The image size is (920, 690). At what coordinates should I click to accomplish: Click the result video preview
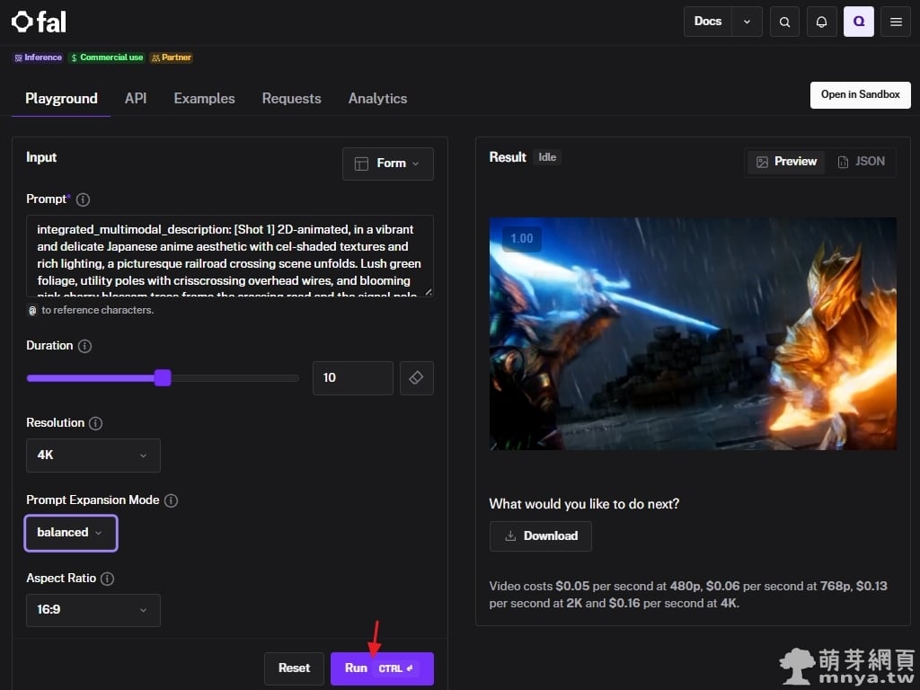pos(693,334)
